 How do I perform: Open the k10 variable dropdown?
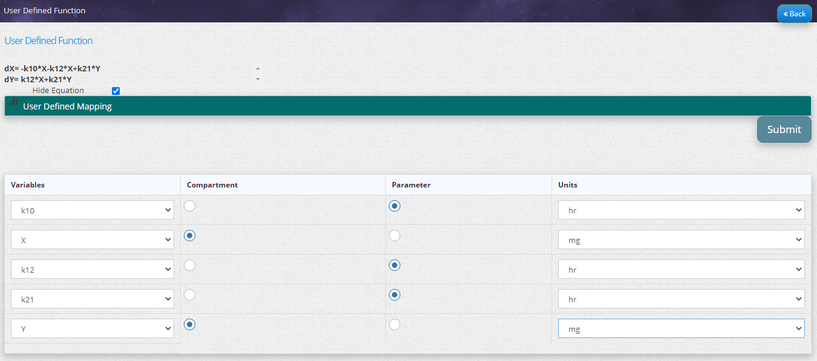[x=93, y=210]
